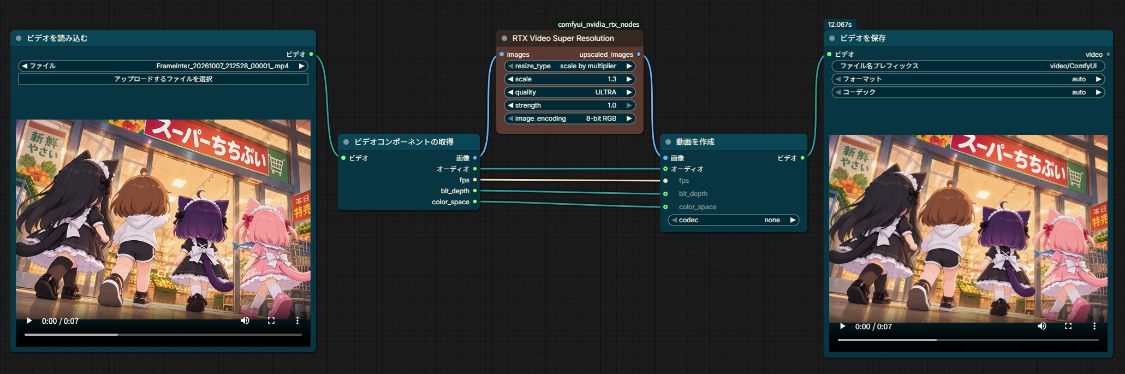Open fullscreen for the ビデオを保存 preview
Viewport: 1125px width, 374px height.
1068,326
